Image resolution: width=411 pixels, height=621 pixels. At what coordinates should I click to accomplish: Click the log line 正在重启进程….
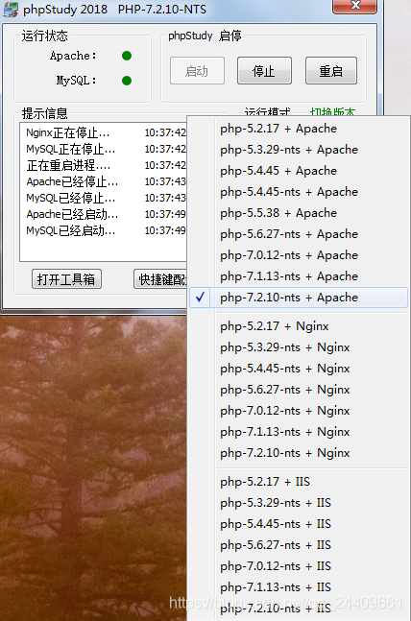click(x=68, y=165)
